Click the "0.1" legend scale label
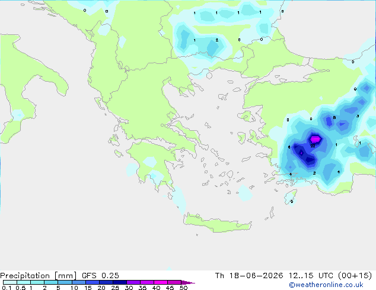 click(x=7, y=288)
